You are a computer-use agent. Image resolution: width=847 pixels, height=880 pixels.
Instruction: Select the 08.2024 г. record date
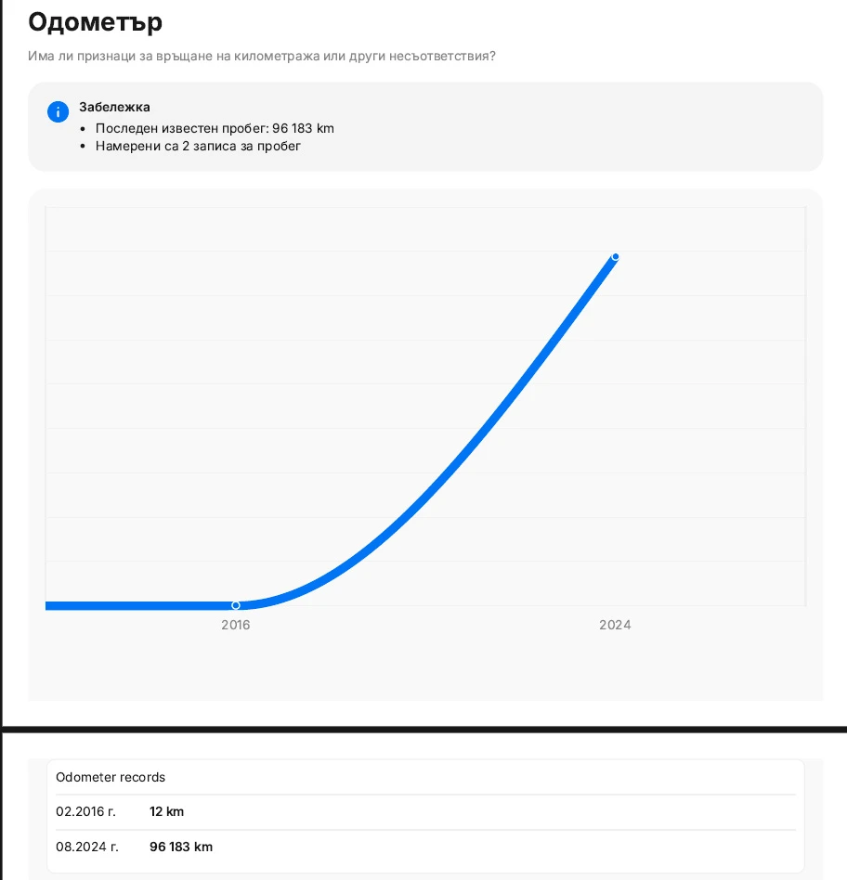click(x=87, y=847)
